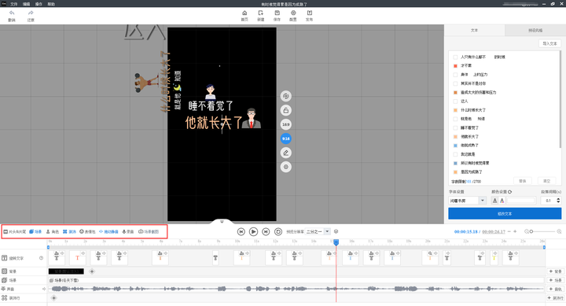Screen dimensions: 566x306
Task: Click the paragraph interval stepper arrows
Action: pos(558,201)
